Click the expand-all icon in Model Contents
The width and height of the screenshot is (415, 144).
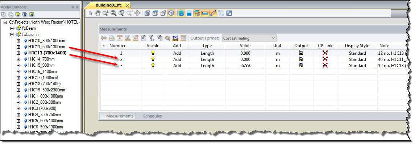(x=4, y=15)
